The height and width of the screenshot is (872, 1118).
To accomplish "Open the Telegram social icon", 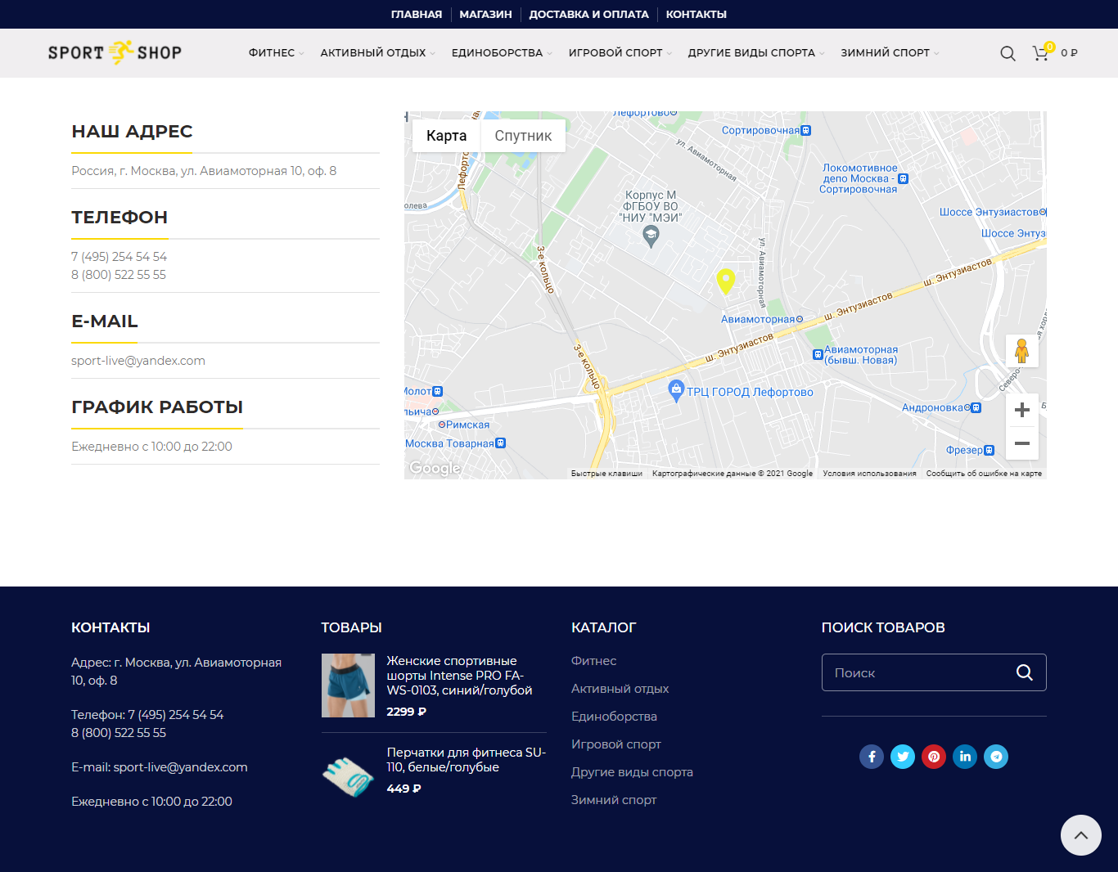I will (x=996, y=757).
